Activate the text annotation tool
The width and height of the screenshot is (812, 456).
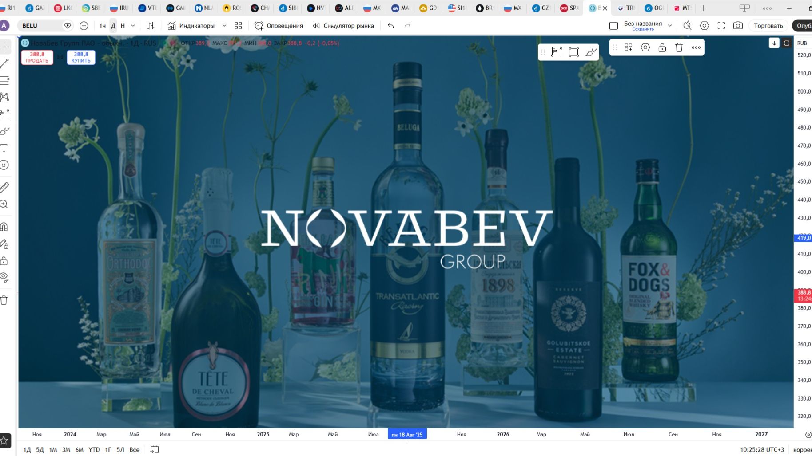pyautogui.click(x=5, y=148)
